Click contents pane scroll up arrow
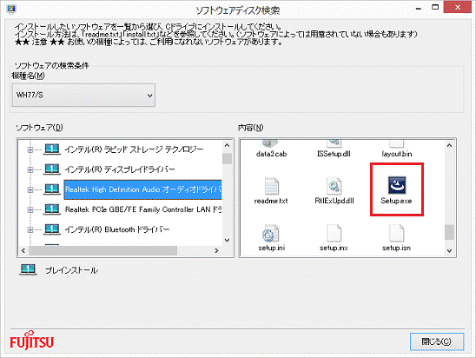The height and width of the screenshot is (358, 476). click(450, 145)
